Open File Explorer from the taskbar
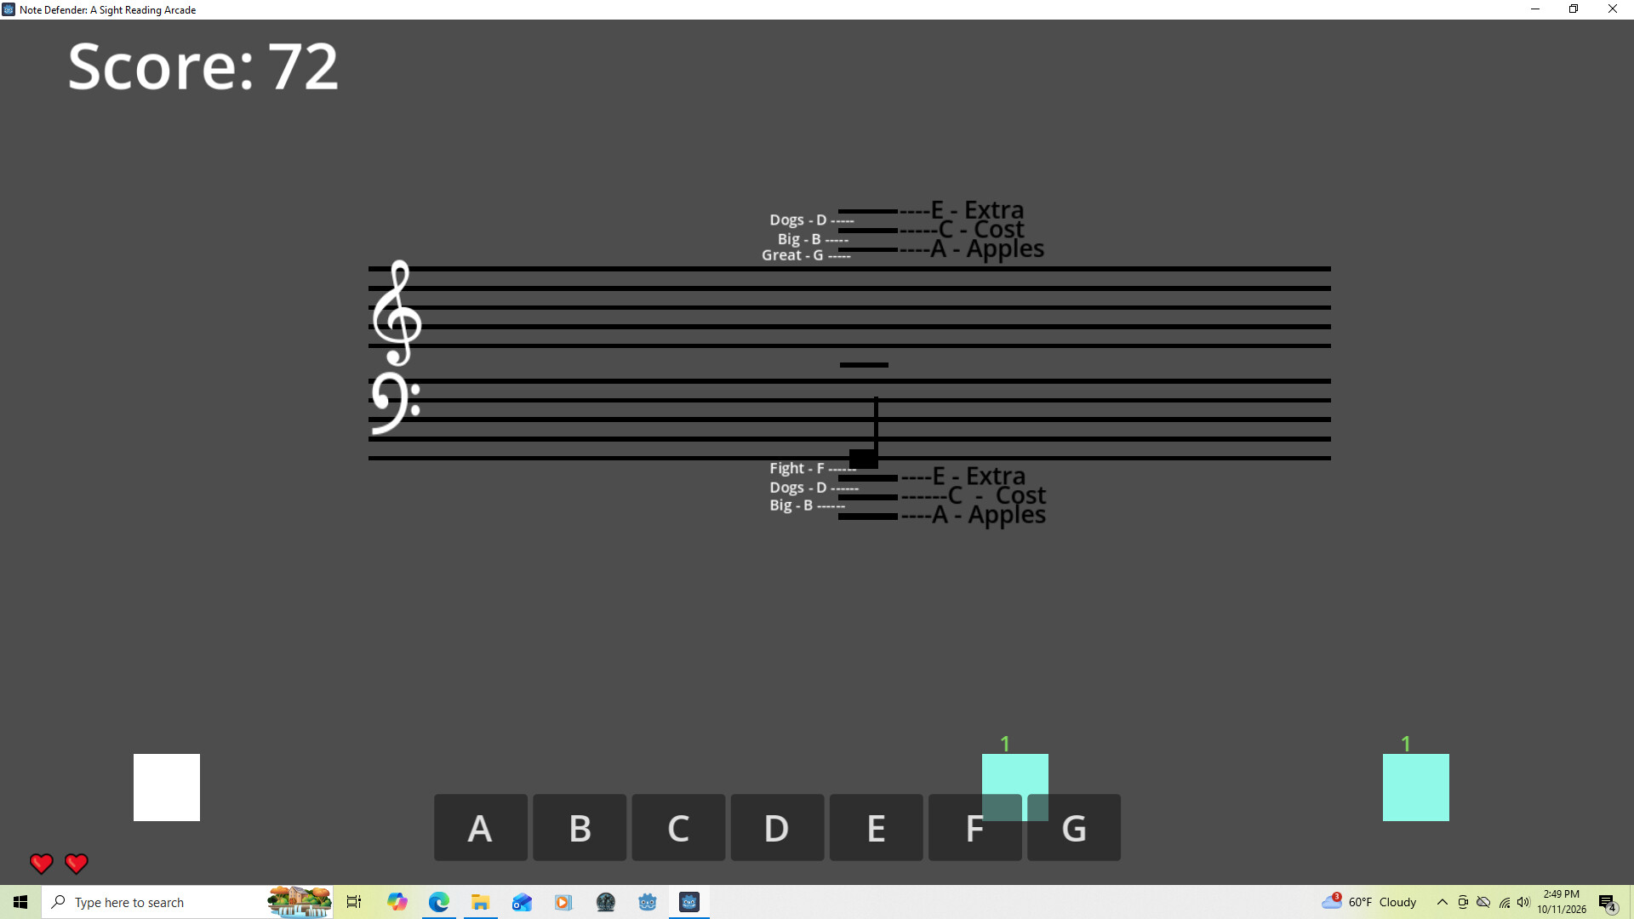Image resolution: width=1634 pixels, height=919 pixels. click(x=481, y=902)
